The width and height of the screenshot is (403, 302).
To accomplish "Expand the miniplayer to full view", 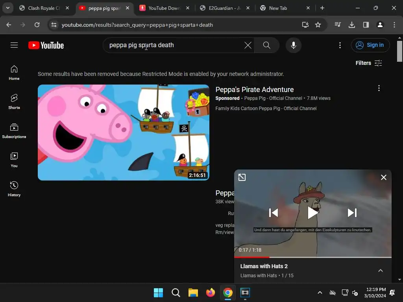I will [242, 177].
